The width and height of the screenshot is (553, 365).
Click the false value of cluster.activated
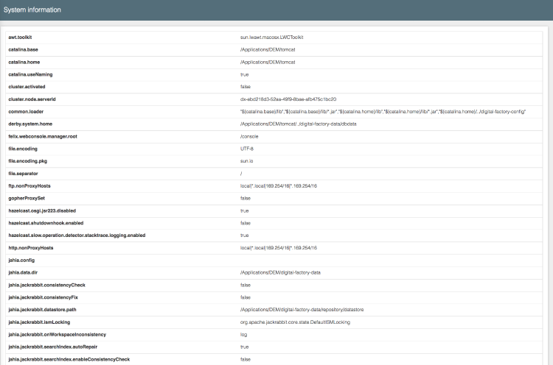[x=245, y=87]
